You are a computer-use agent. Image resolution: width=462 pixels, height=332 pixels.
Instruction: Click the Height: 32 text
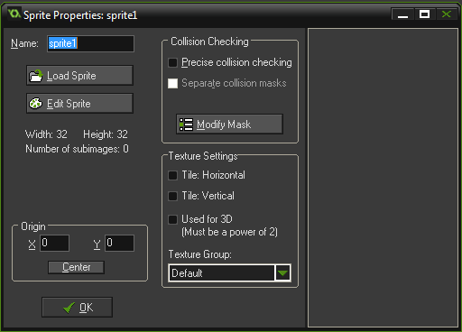(x=106, y=134)
